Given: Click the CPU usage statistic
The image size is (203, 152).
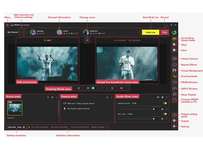Looking at the screenshot, I should point(40,127).
